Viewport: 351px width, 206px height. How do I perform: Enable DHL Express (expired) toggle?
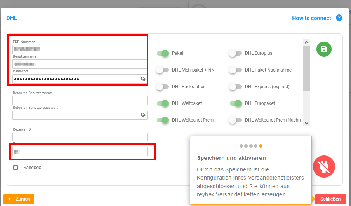[235, 87]
